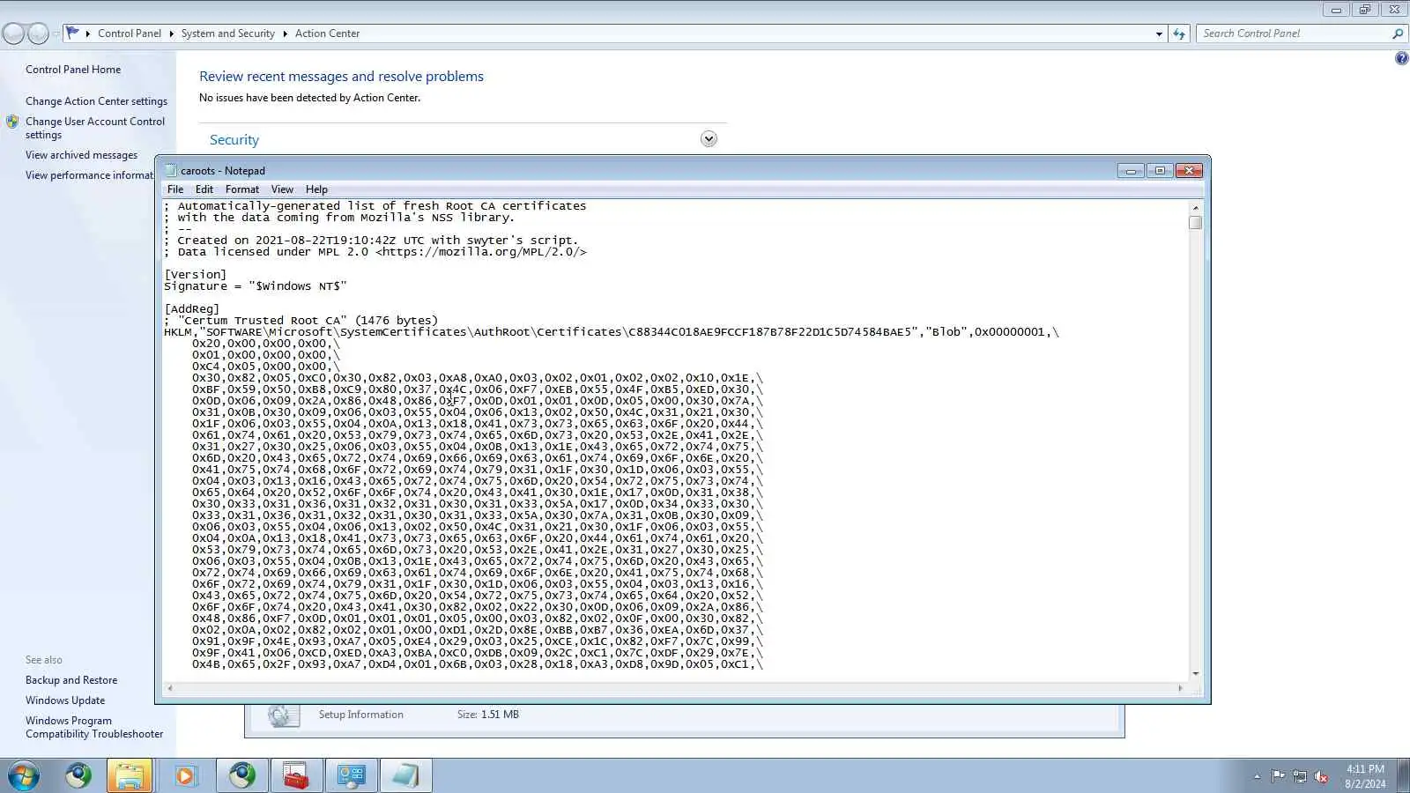The width and height of the screenshot is (1410, 793).
Task: Open the clock showing 4:11 PM
Action: click(x=1365, y=776)
